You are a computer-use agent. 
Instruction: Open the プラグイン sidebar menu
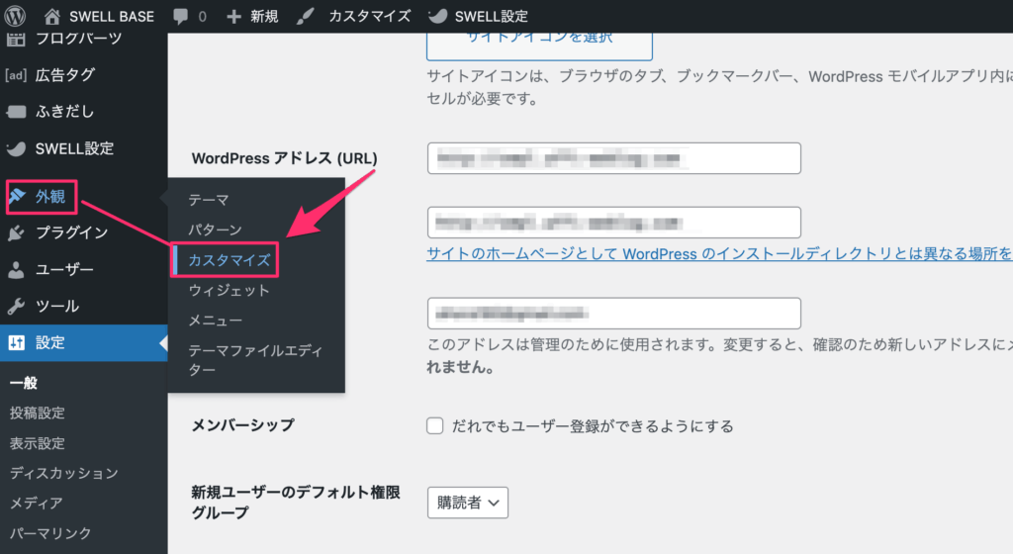(x=71, y=233)
